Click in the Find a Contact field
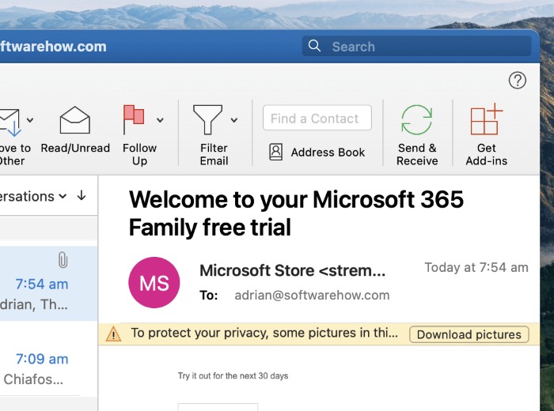This screenshot has height=411, width=554. (x=317, y=118)
